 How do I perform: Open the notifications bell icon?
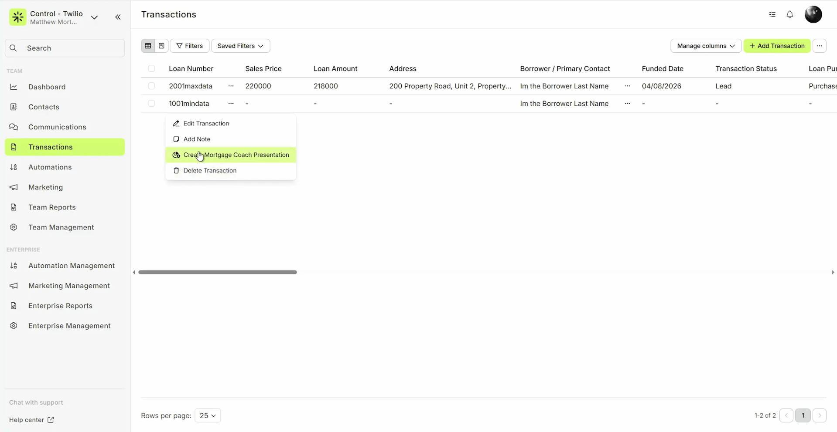[789, 14]
